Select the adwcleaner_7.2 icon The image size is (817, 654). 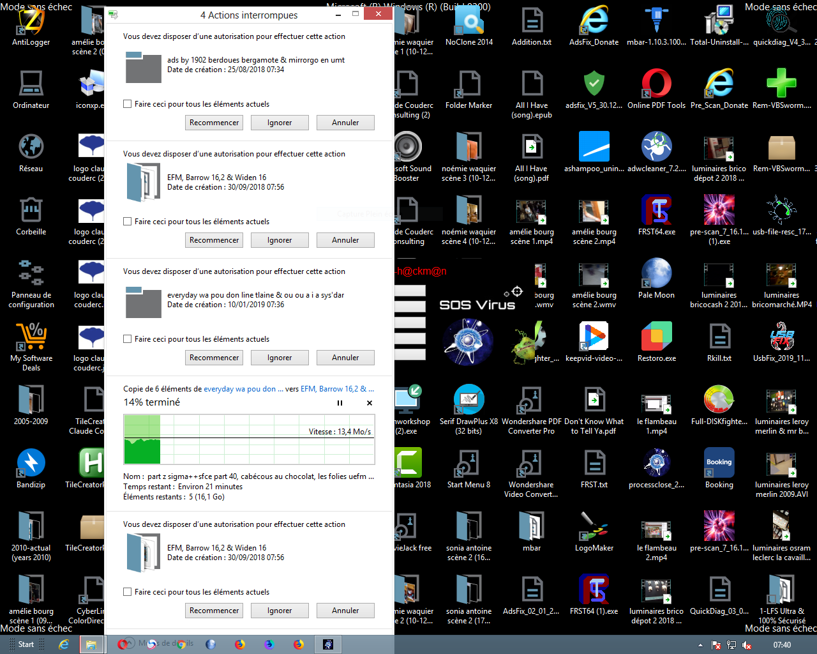(656, 153)
